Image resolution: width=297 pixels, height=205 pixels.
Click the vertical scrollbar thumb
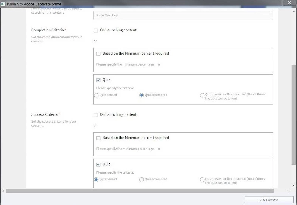pyautogui.click(x=294, y=115)
